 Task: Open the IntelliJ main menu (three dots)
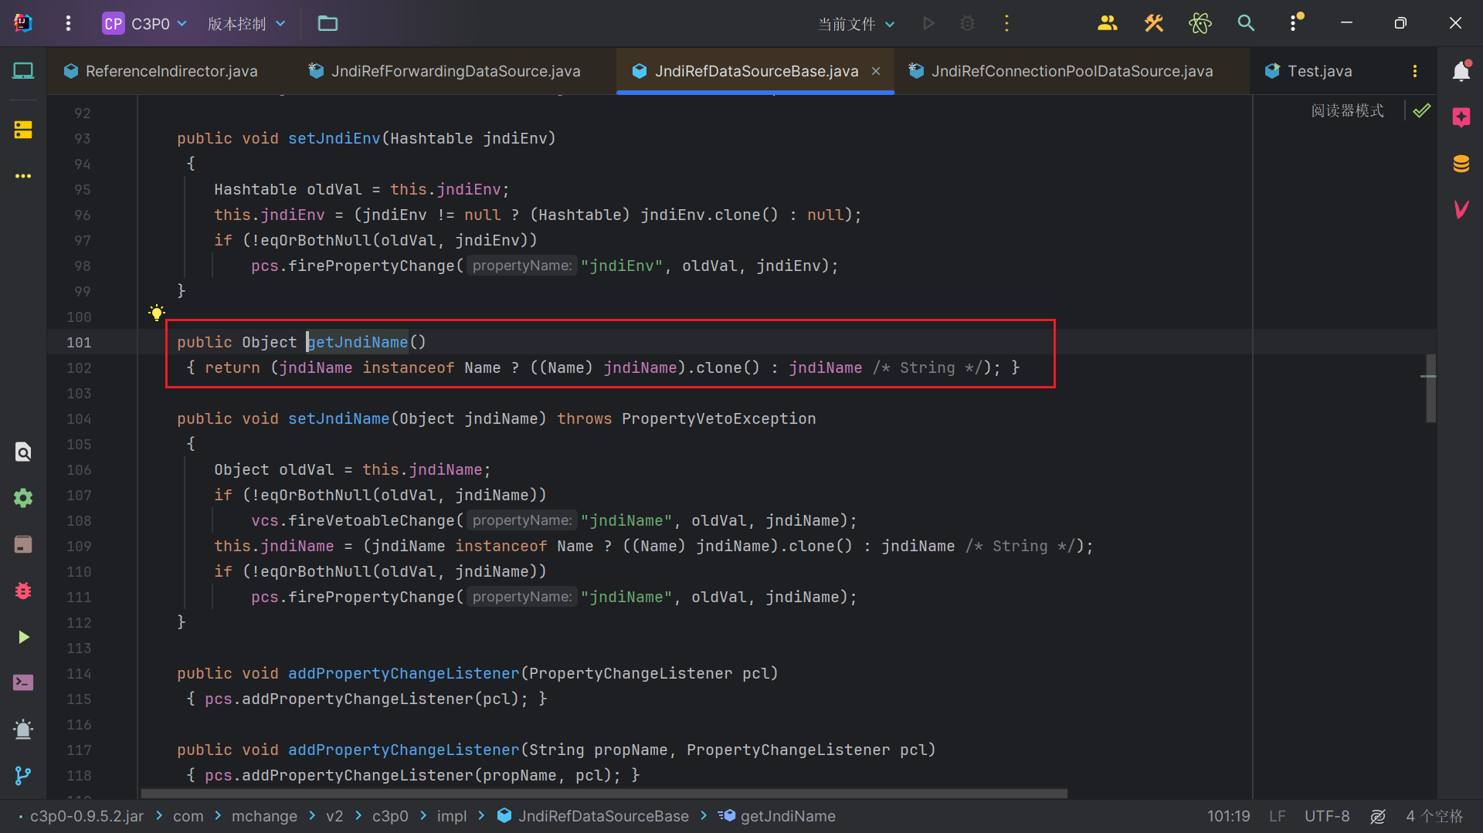tap(68, 23)
